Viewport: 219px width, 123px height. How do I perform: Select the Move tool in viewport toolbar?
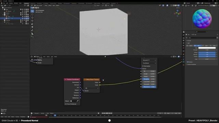[32, 18]
